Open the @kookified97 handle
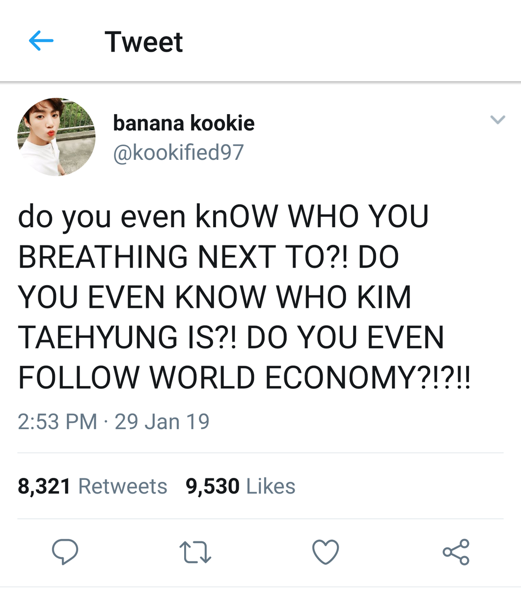The width and height of the screenshot is (521, 590). click(x=178, y=152)
